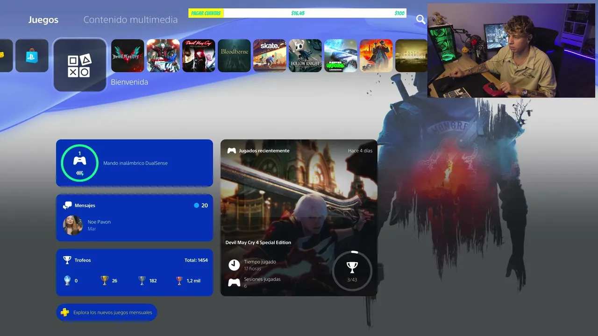Select the platinum trophy icon

67,280
